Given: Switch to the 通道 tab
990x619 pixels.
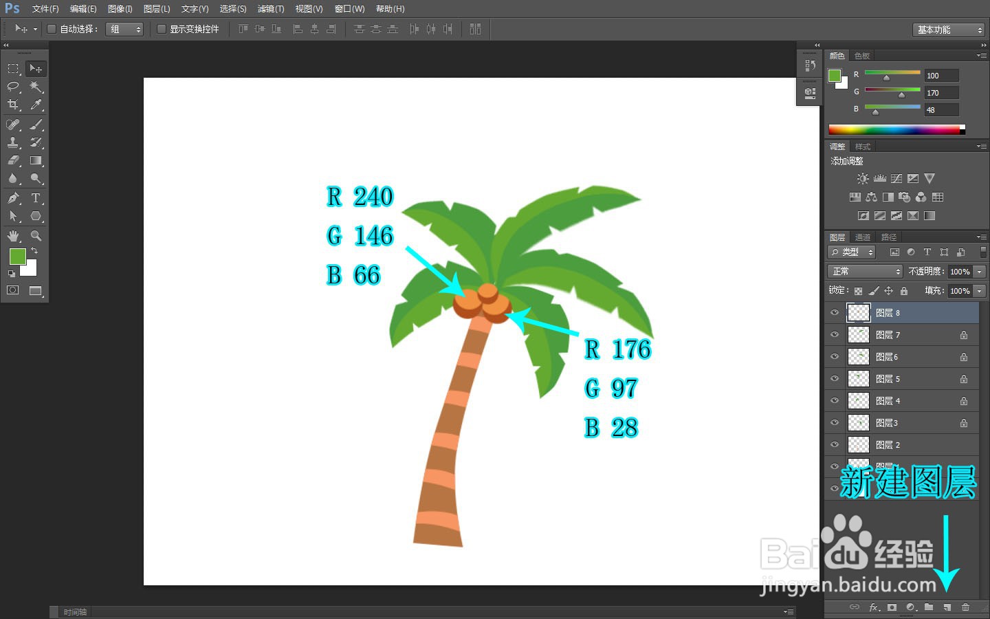Looking at the screenshot, I should pos(863,237).
